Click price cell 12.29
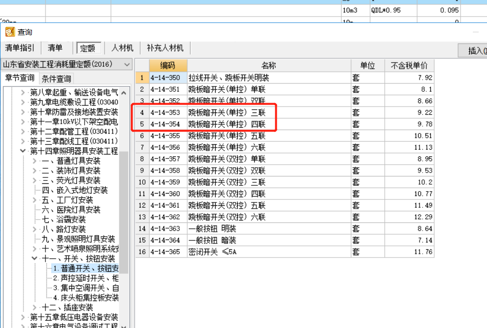The width and height of the screenshot is (487, 328). 409,217
